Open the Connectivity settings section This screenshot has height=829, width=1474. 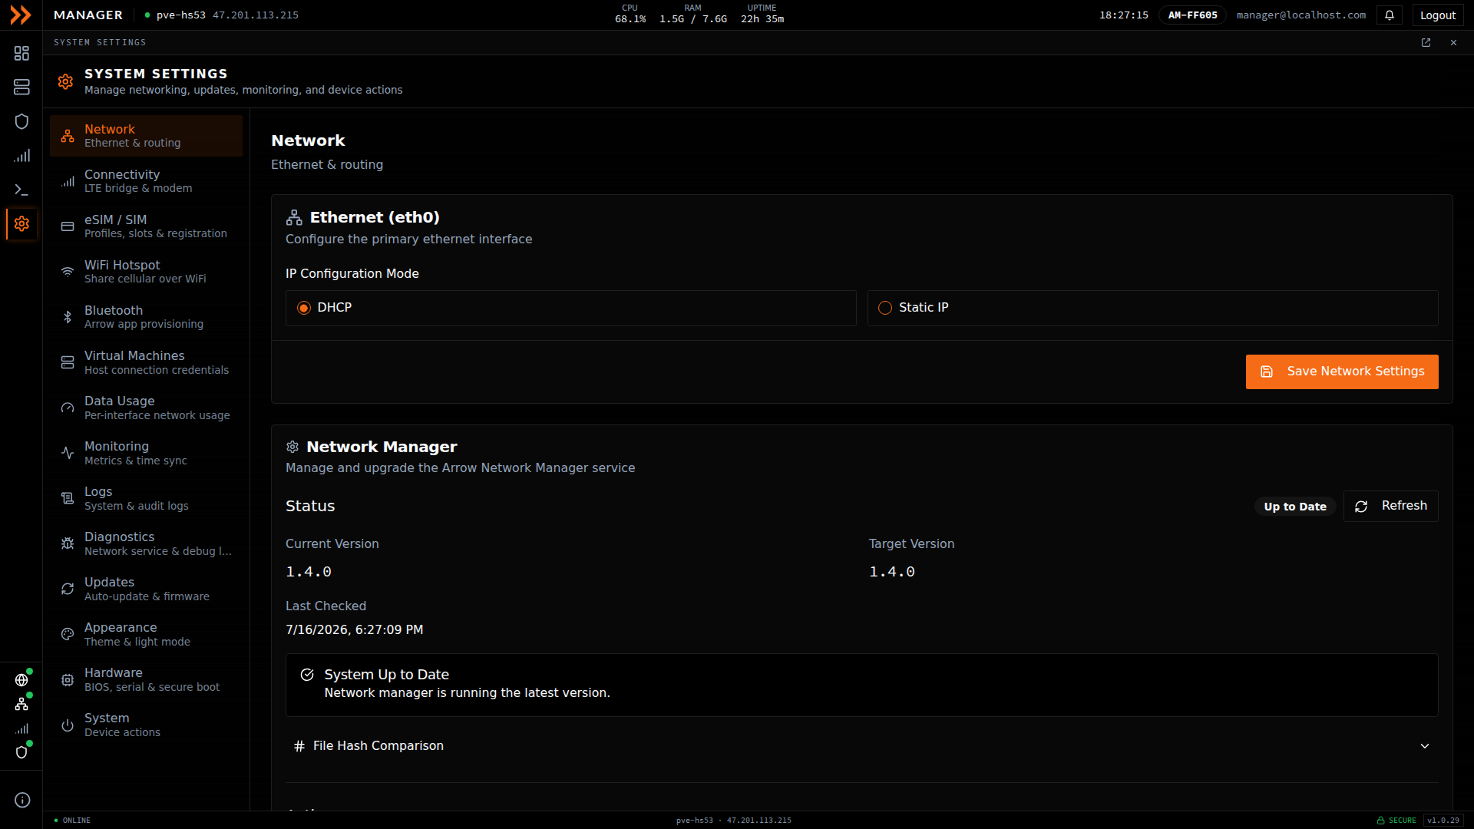pos(146,181)
